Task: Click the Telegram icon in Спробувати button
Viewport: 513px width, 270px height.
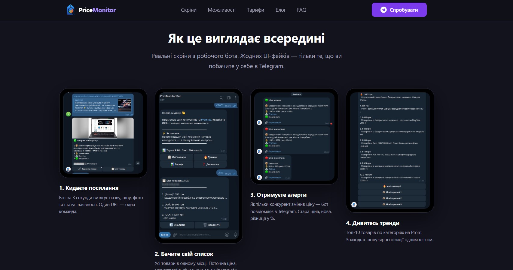Action: pos(383,10)
